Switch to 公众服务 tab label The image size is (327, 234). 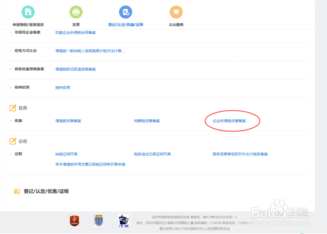pos(176,25)
